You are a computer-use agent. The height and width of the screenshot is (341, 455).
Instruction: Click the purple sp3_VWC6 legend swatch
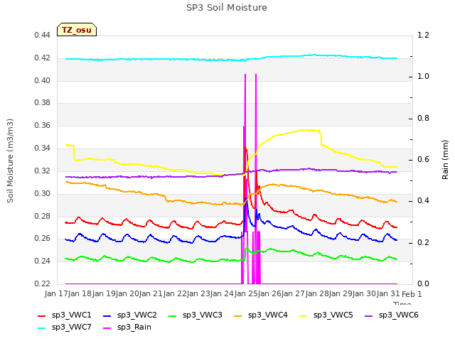click(x=369, y=316)
